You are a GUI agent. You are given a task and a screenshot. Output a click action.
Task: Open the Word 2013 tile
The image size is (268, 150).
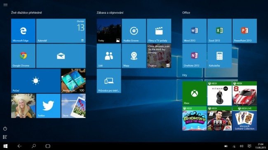pyautogui.click(x=194, y=31)
